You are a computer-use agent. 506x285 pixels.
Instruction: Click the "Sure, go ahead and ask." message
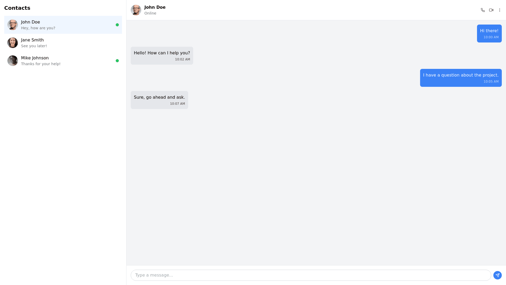159,100
